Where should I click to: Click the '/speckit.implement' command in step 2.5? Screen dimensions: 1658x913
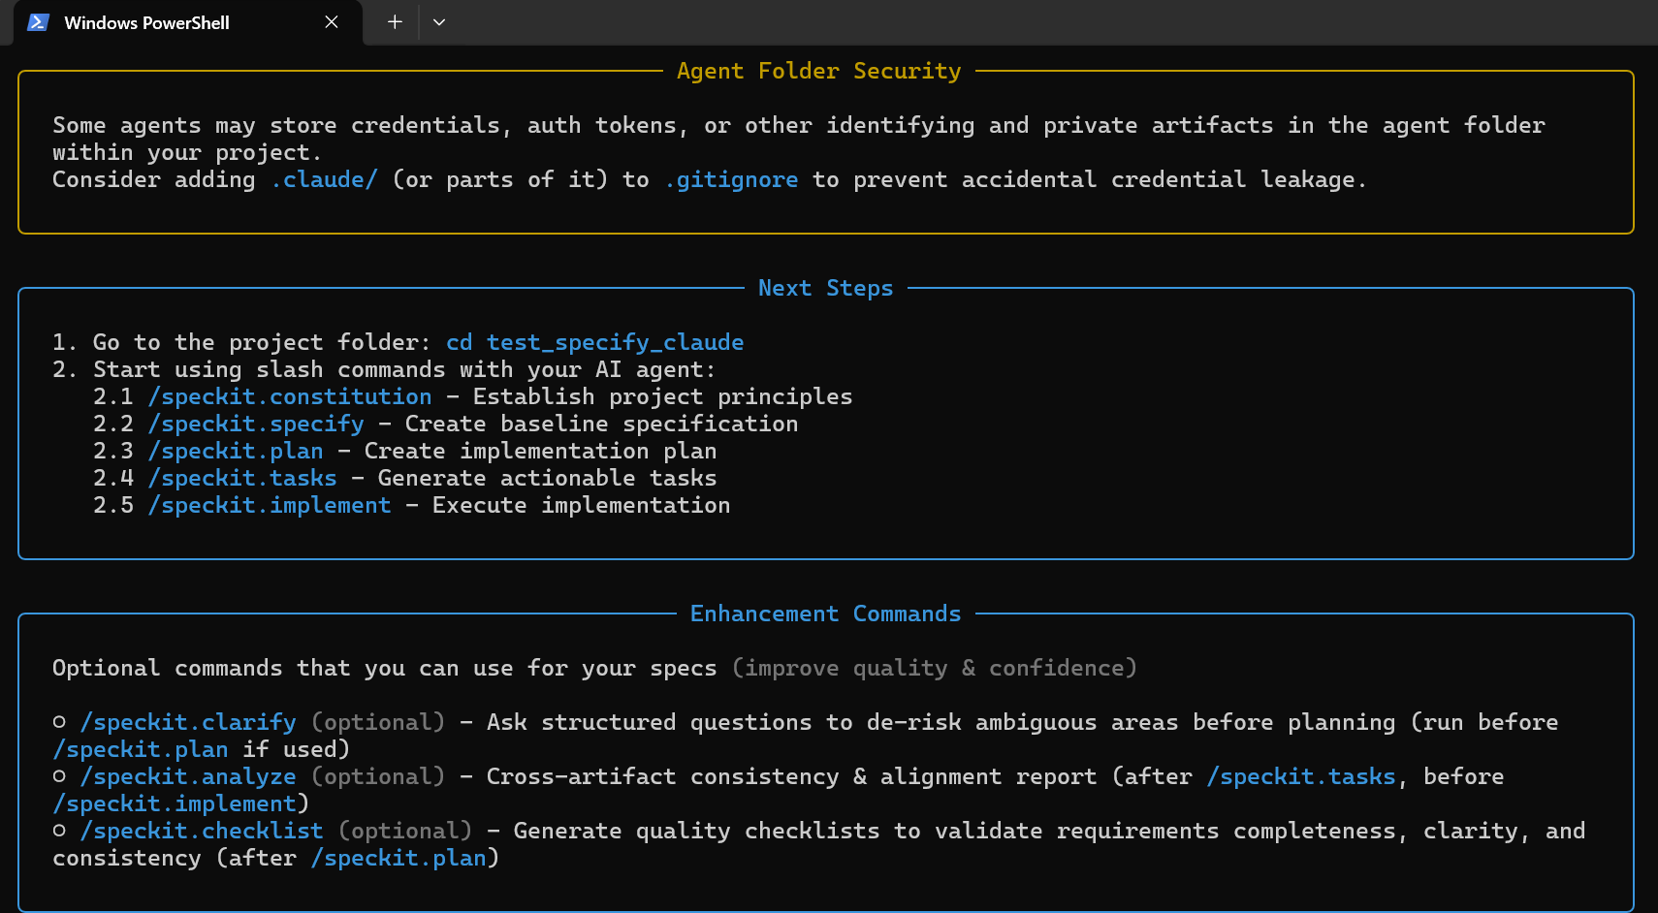(270, 505)
